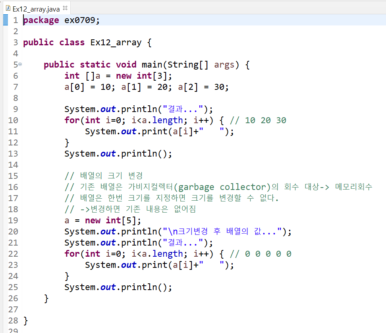Screen dimensions: 386x333
Task: Click the for loop on line 22
Action: pos(144,254)
